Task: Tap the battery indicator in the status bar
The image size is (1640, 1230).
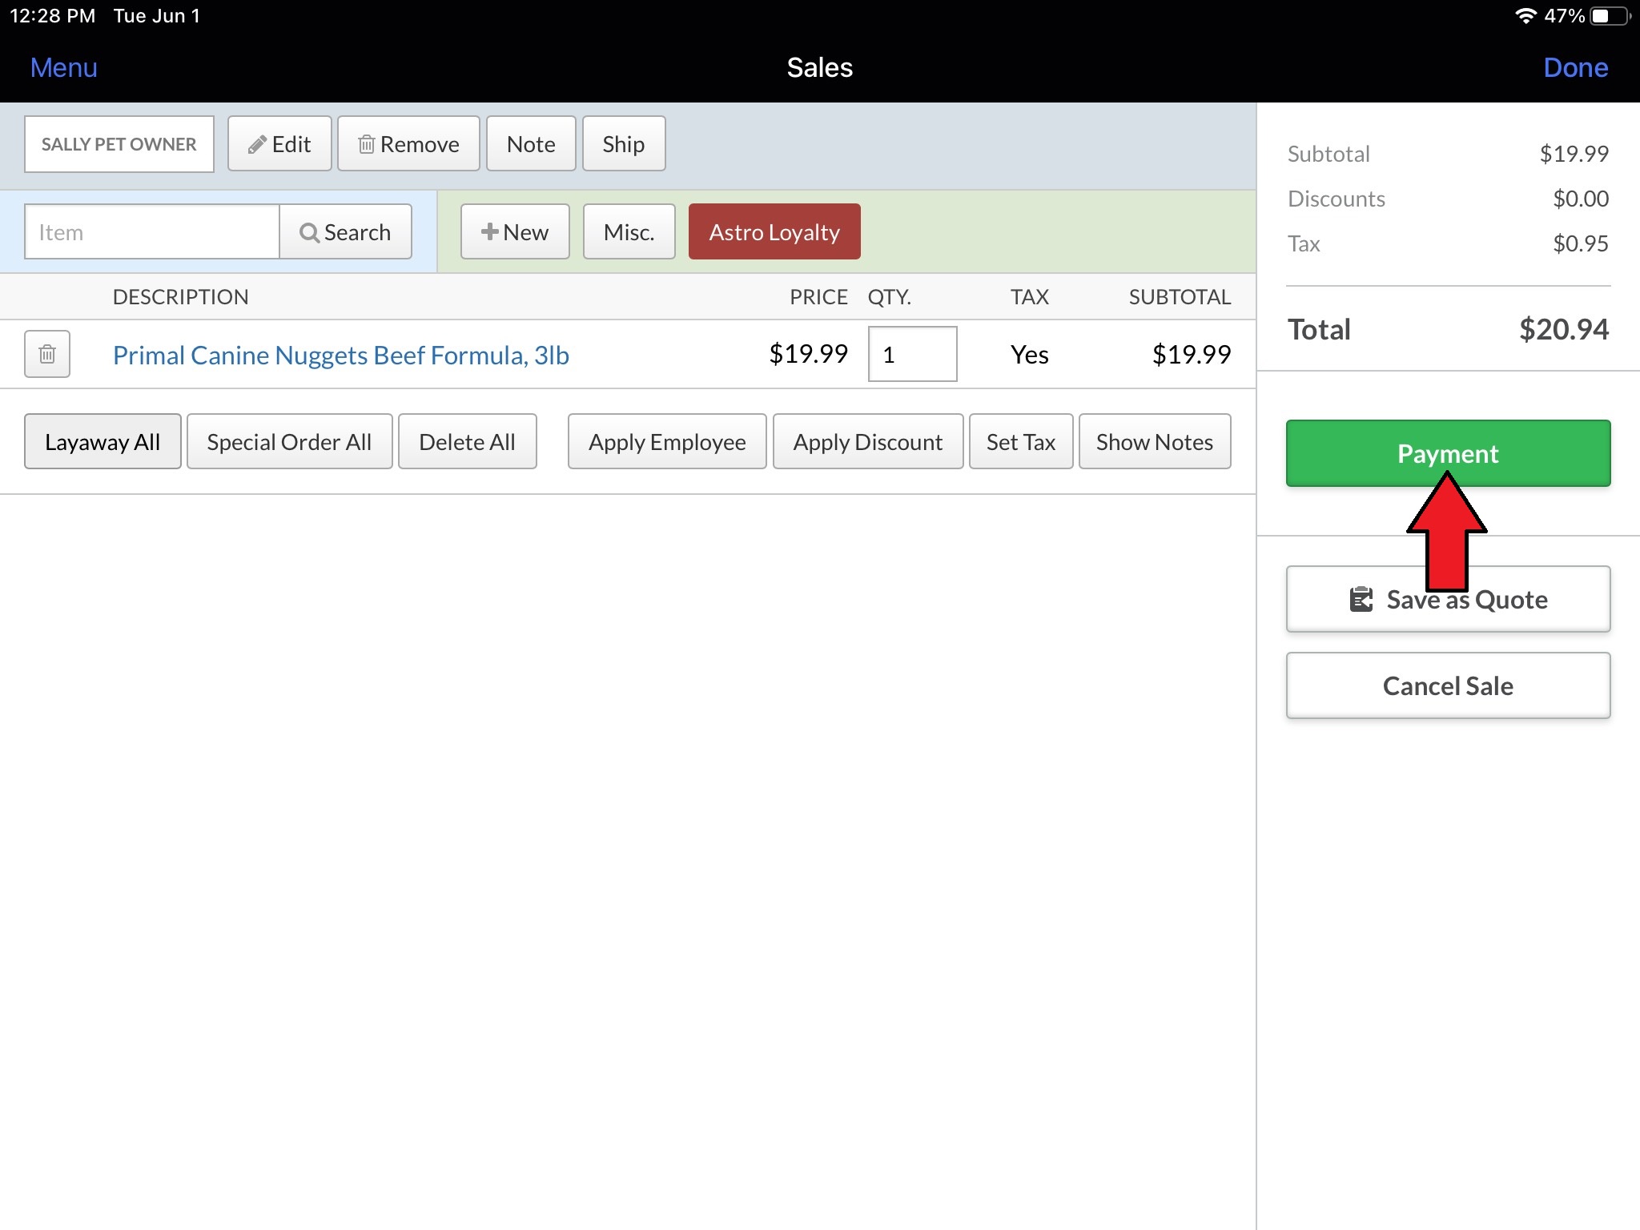Action: pos(1610,16)
